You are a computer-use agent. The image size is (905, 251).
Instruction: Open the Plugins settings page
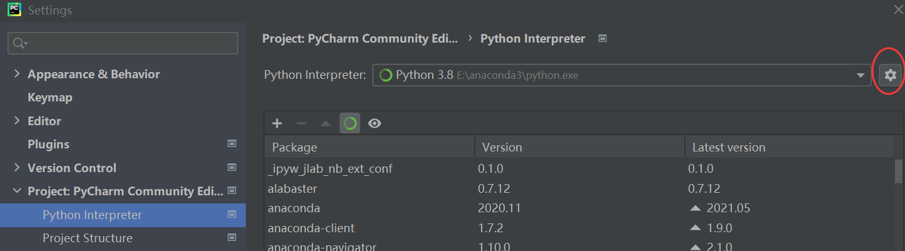point(48,144)
